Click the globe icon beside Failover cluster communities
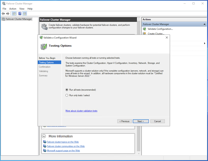 (x=45, y=146)
